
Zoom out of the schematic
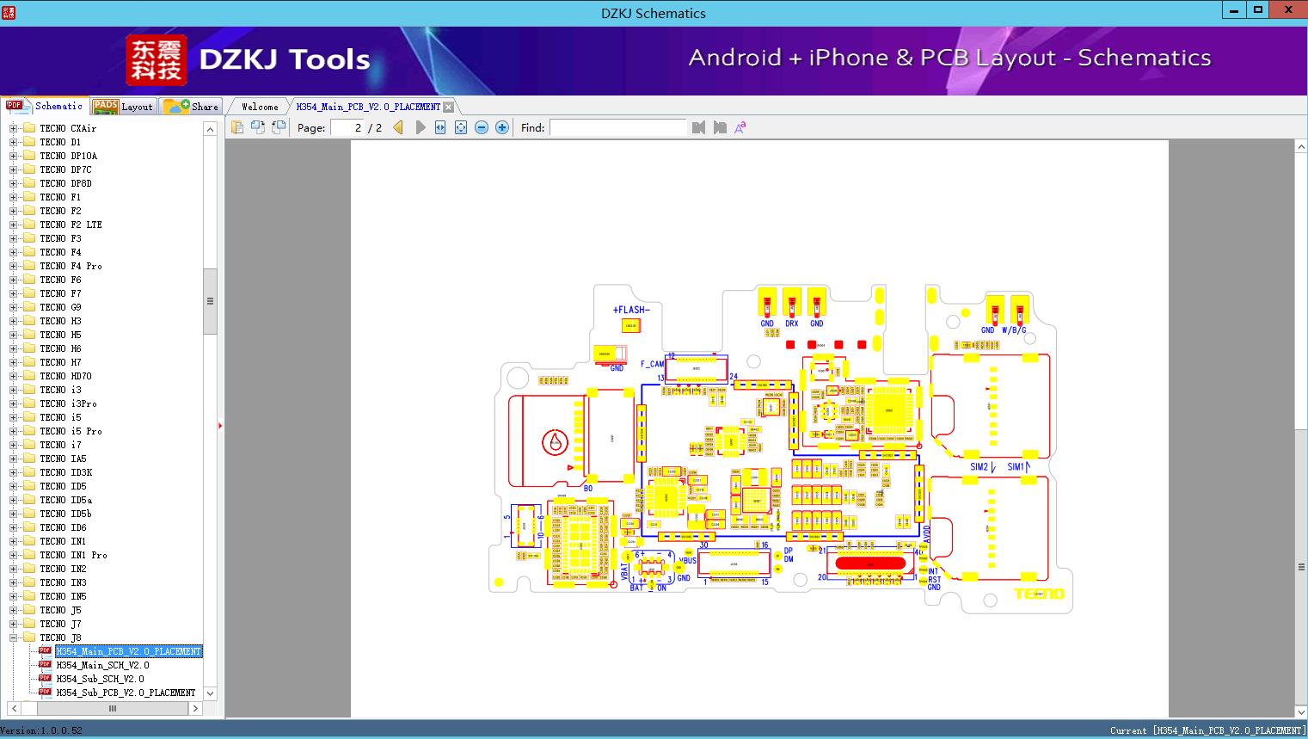[482, 127]
